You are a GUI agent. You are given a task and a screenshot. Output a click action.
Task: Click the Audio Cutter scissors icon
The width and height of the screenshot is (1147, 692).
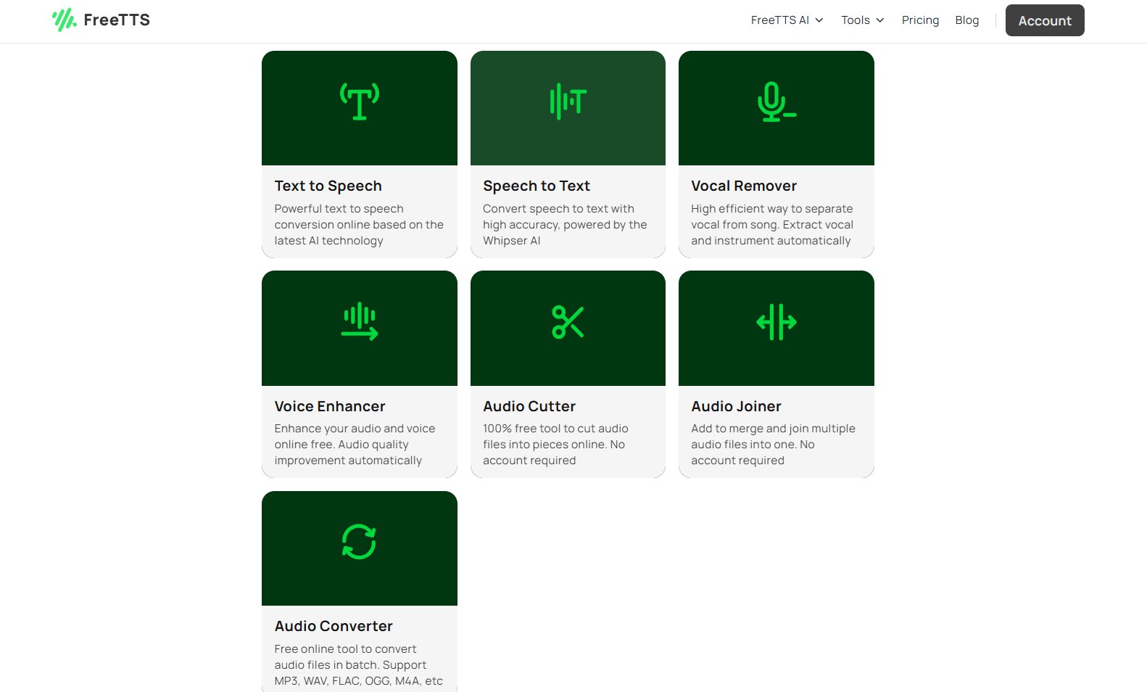568,322
